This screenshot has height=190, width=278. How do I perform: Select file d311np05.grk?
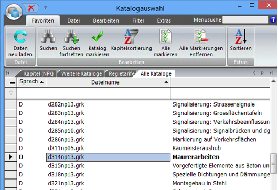click(66, 148)
